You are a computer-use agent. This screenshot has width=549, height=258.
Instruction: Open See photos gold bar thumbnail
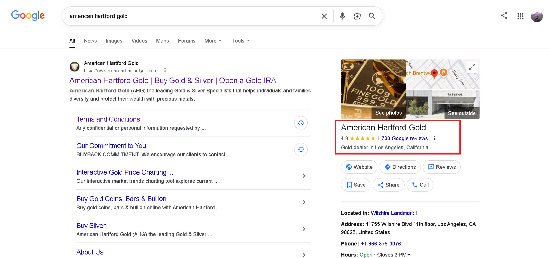click(373, 89)
